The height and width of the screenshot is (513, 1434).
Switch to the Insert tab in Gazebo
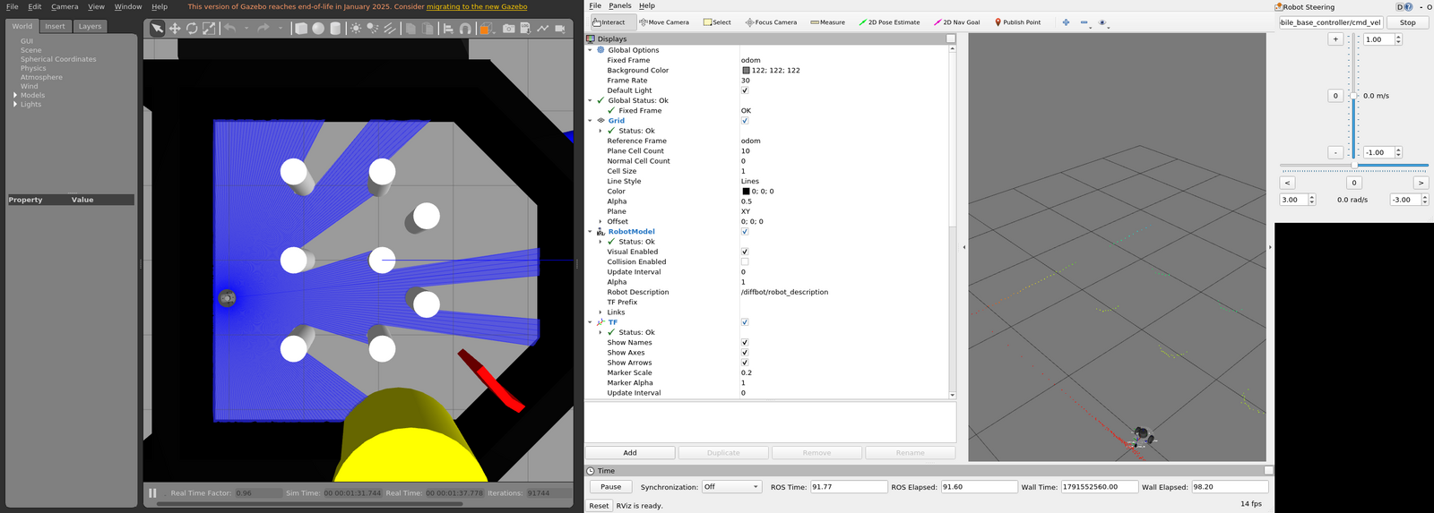(55, 26)
